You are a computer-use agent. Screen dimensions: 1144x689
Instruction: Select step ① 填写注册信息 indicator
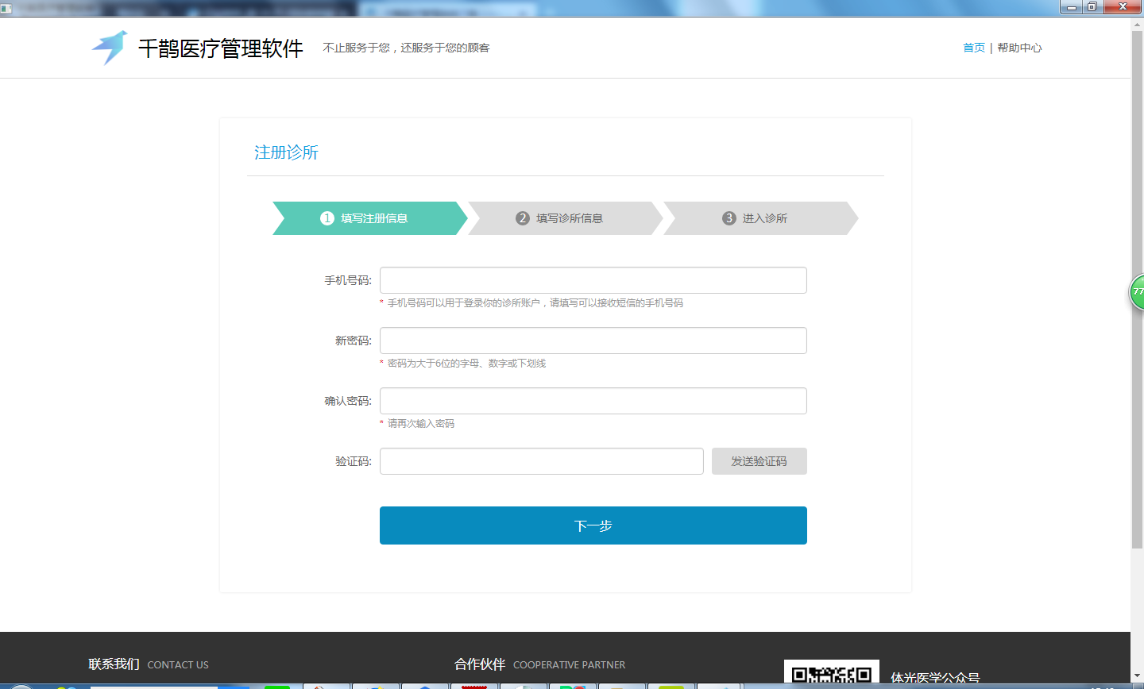(367, 218)
